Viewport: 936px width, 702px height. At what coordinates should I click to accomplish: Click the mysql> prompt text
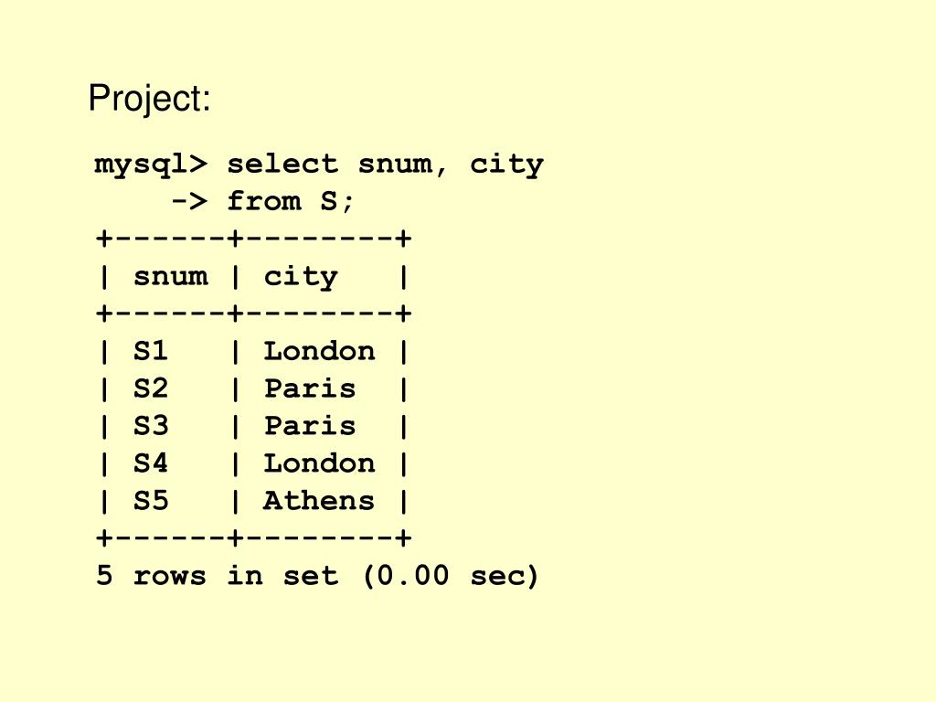tap(151, 165)
